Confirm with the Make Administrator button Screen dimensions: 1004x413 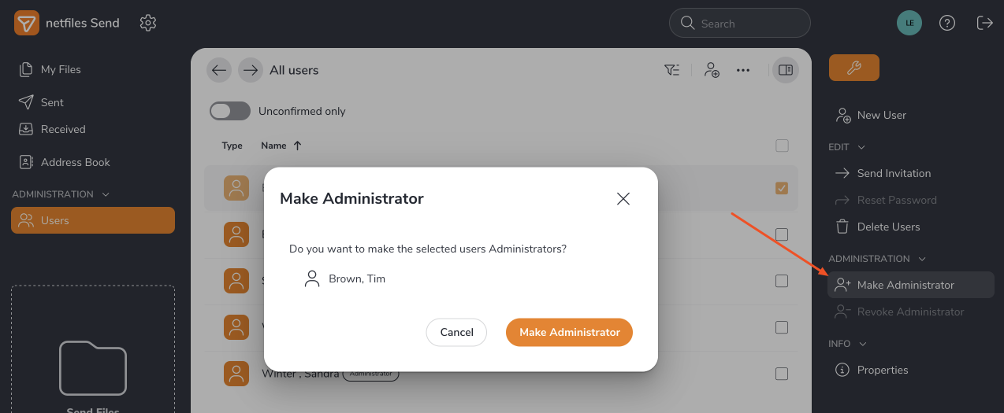(569, 332)
